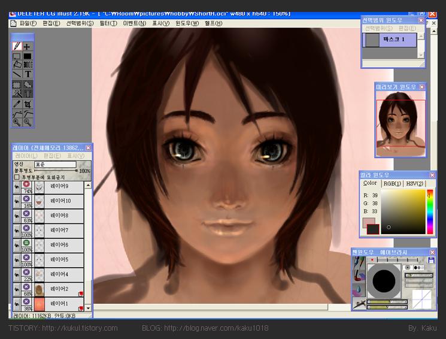Change green blend mode icon of 레이어6

[26, 243]
